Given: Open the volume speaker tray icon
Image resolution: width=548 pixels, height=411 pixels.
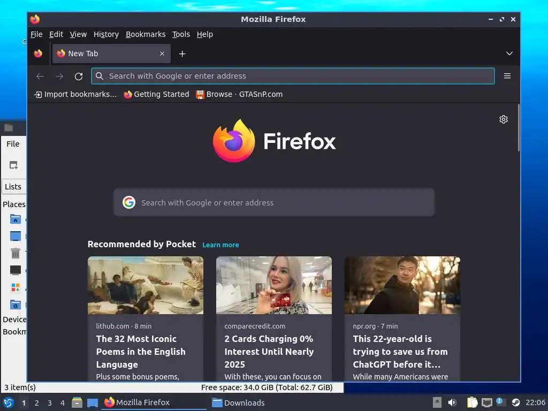Looking at the screenshot, I should [452, 402].
